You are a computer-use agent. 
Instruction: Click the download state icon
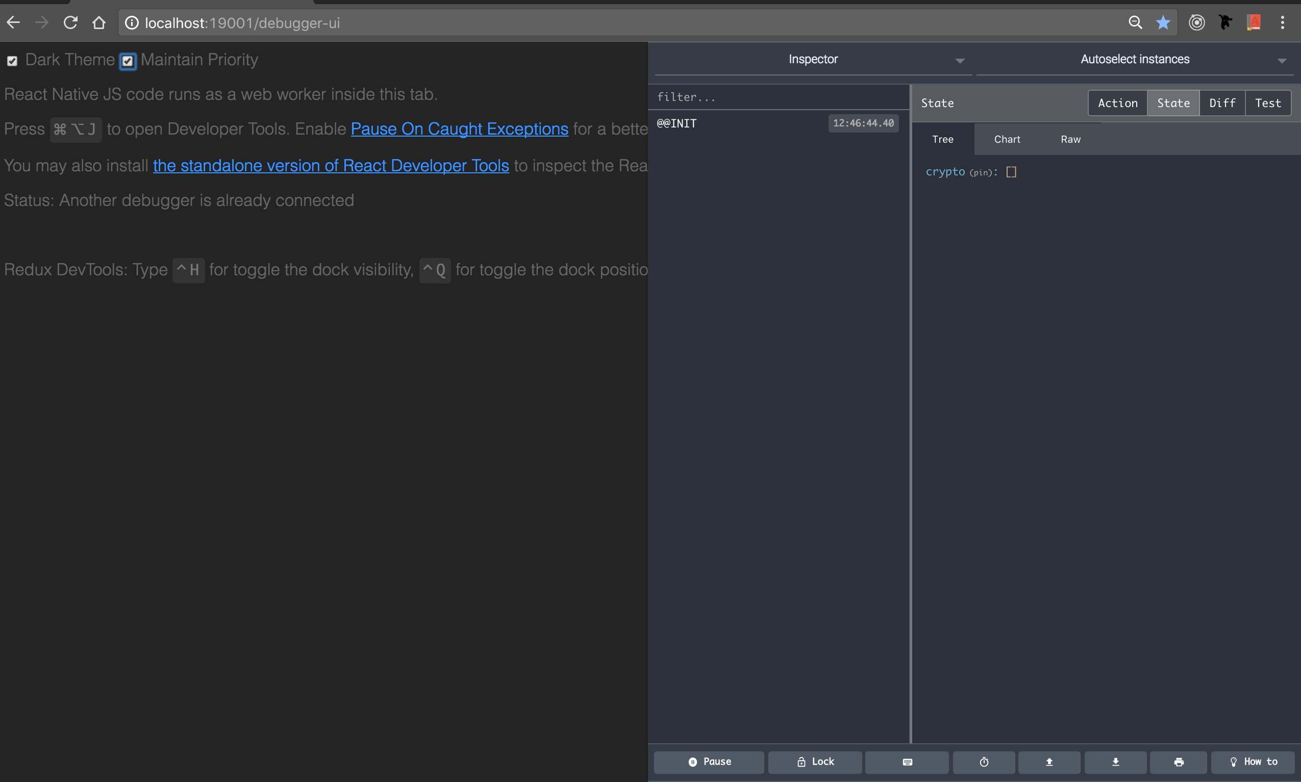click(x=1115, y=762)
